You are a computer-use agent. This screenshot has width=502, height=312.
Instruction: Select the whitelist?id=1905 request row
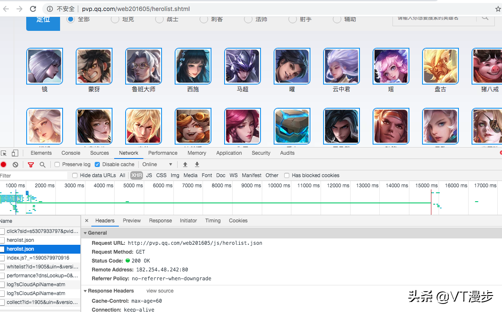(x=40, y=267)
